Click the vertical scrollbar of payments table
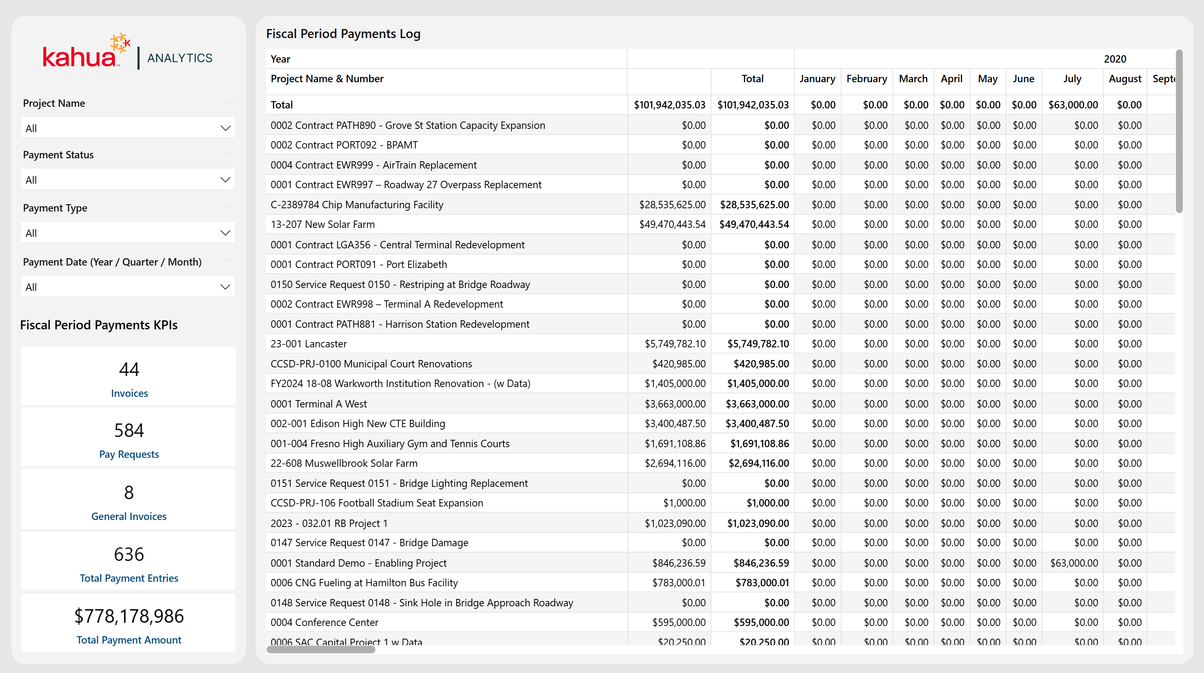The image size is (1204, 673). (1179, 131)
